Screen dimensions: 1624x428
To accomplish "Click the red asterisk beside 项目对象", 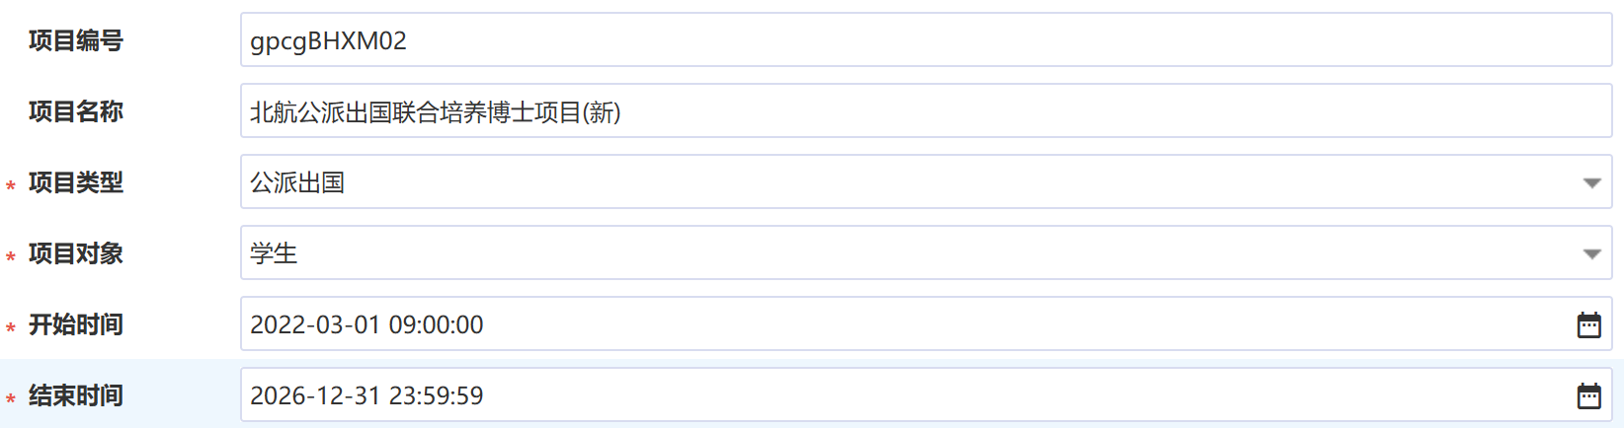I will coord(11,256).
